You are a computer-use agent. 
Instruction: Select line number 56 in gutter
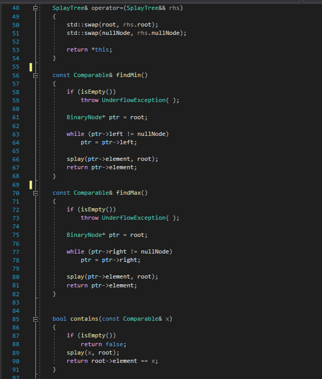click(x=16, y=75)
